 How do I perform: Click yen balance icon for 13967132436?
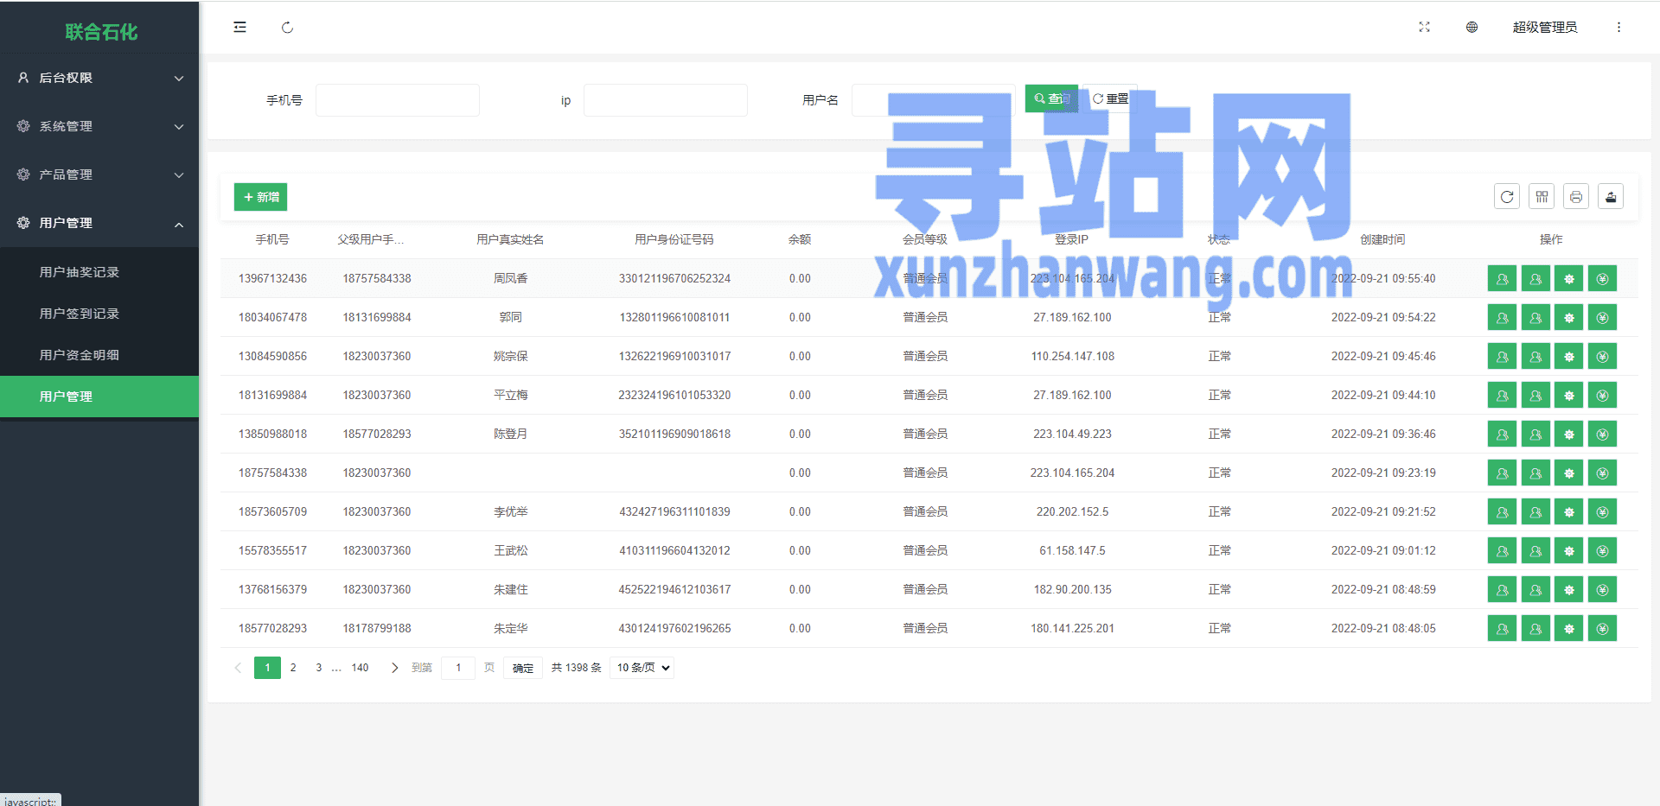tap(1602, 279)
